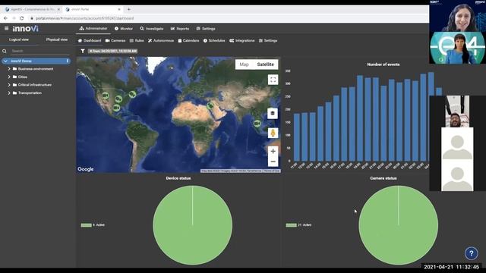Expand the Business environment folder

pos(9,69)
